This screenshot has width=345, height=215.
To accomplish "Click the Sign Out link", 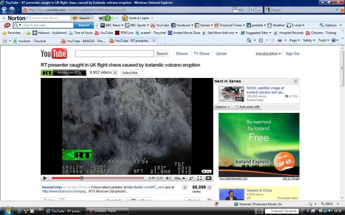I will point(292,53).
